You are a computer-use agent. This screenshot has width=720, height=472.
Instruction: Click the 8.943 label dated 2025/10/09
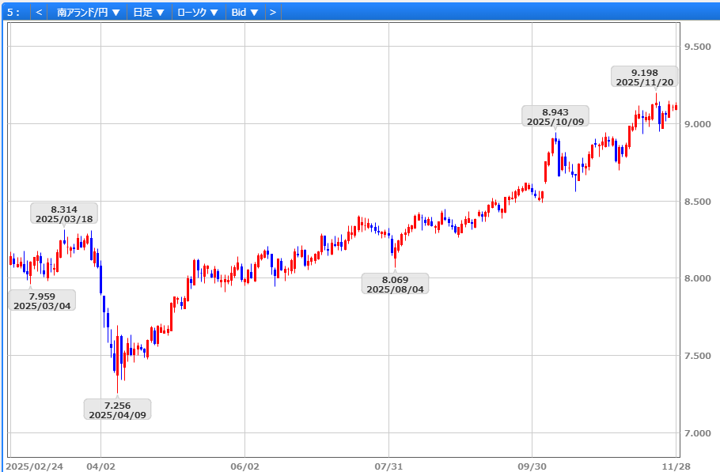pos(555,116)
